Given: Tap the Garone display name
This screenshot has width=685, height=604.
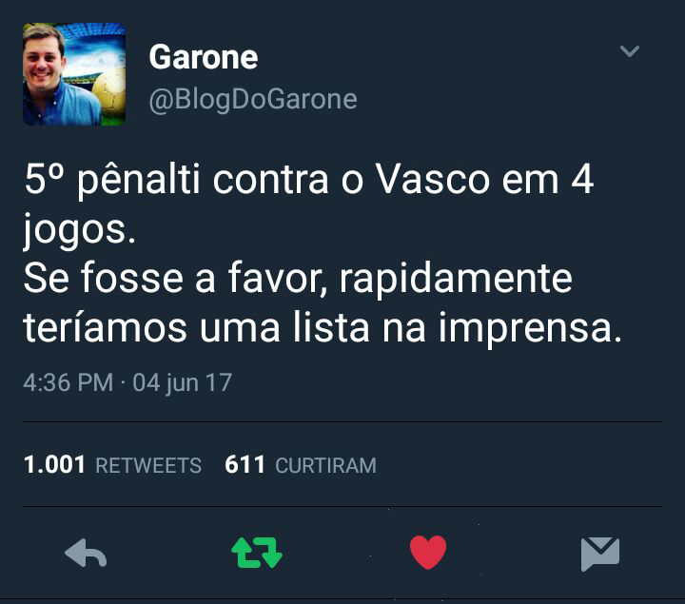Looking at the screenshot, I should (204, 57).
